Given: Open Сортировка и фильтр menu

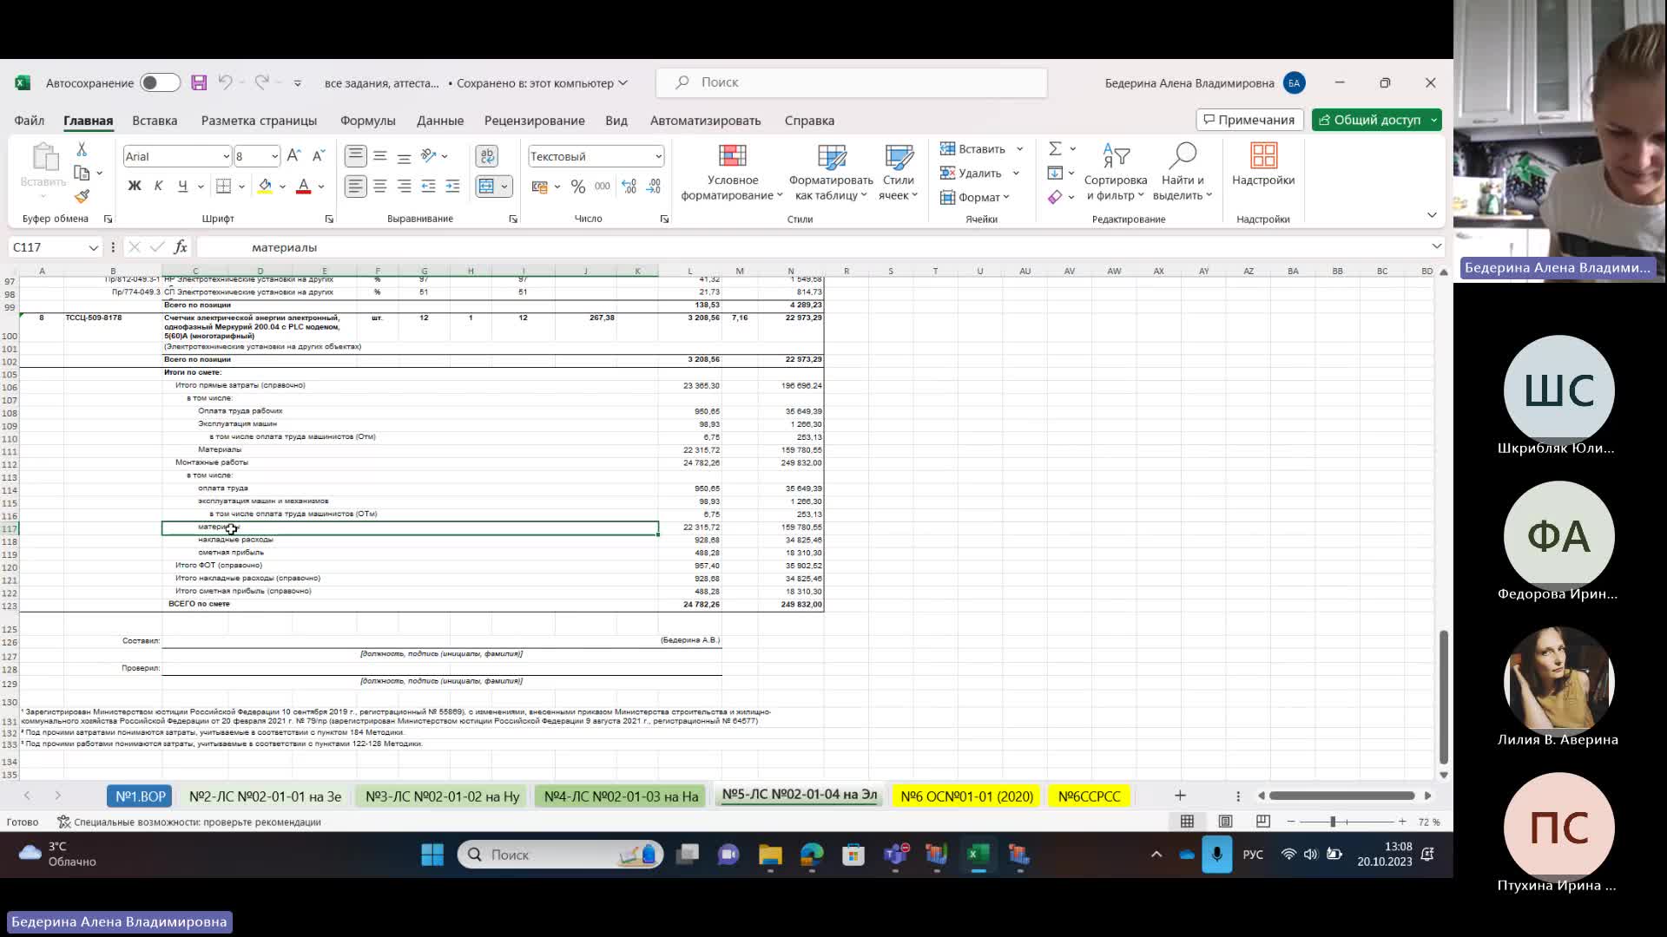Looking at the screenshot, I should point(1116,173).
